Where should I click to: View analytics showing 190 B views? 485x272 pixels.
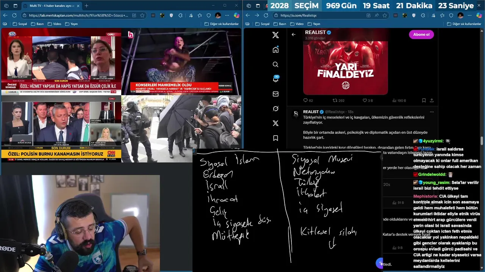(399, 100)
